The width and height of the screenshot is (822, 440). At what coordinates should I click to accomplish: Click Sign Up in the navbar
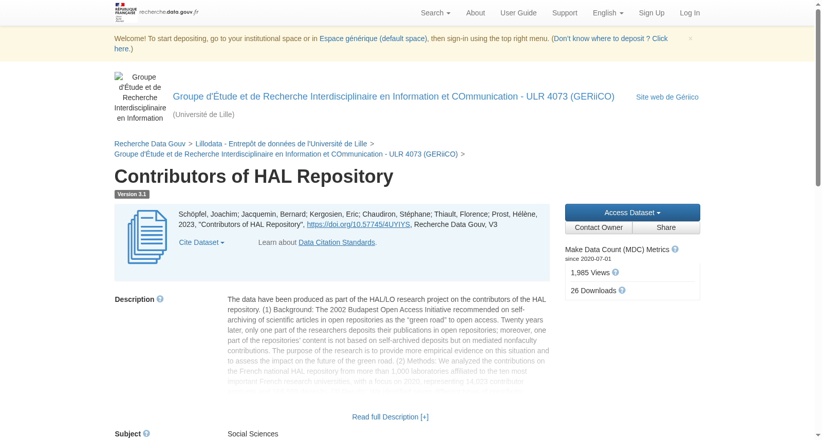[651, 13]
